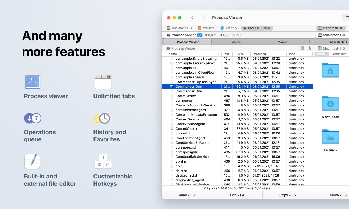This screenshot has width=349, height=209.
Task: Toggle name column sort arrow
Action: (x=219, y=54)
